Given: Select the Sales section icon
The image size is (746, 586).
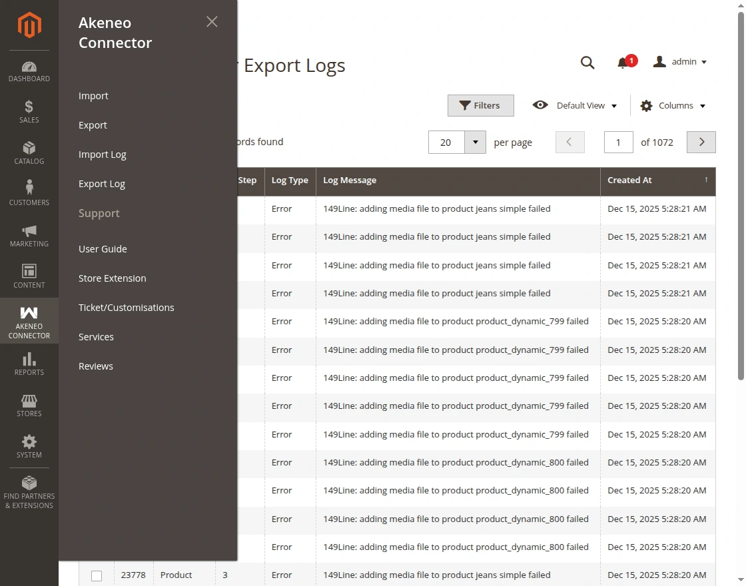Looking at the screenshot, I should pos(29,111).
